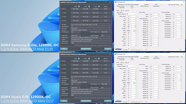Toggle Intel Real-Time Control OFF in lower window
The height and width of the screenshot is (104, 186).
(x=182, y=57)
